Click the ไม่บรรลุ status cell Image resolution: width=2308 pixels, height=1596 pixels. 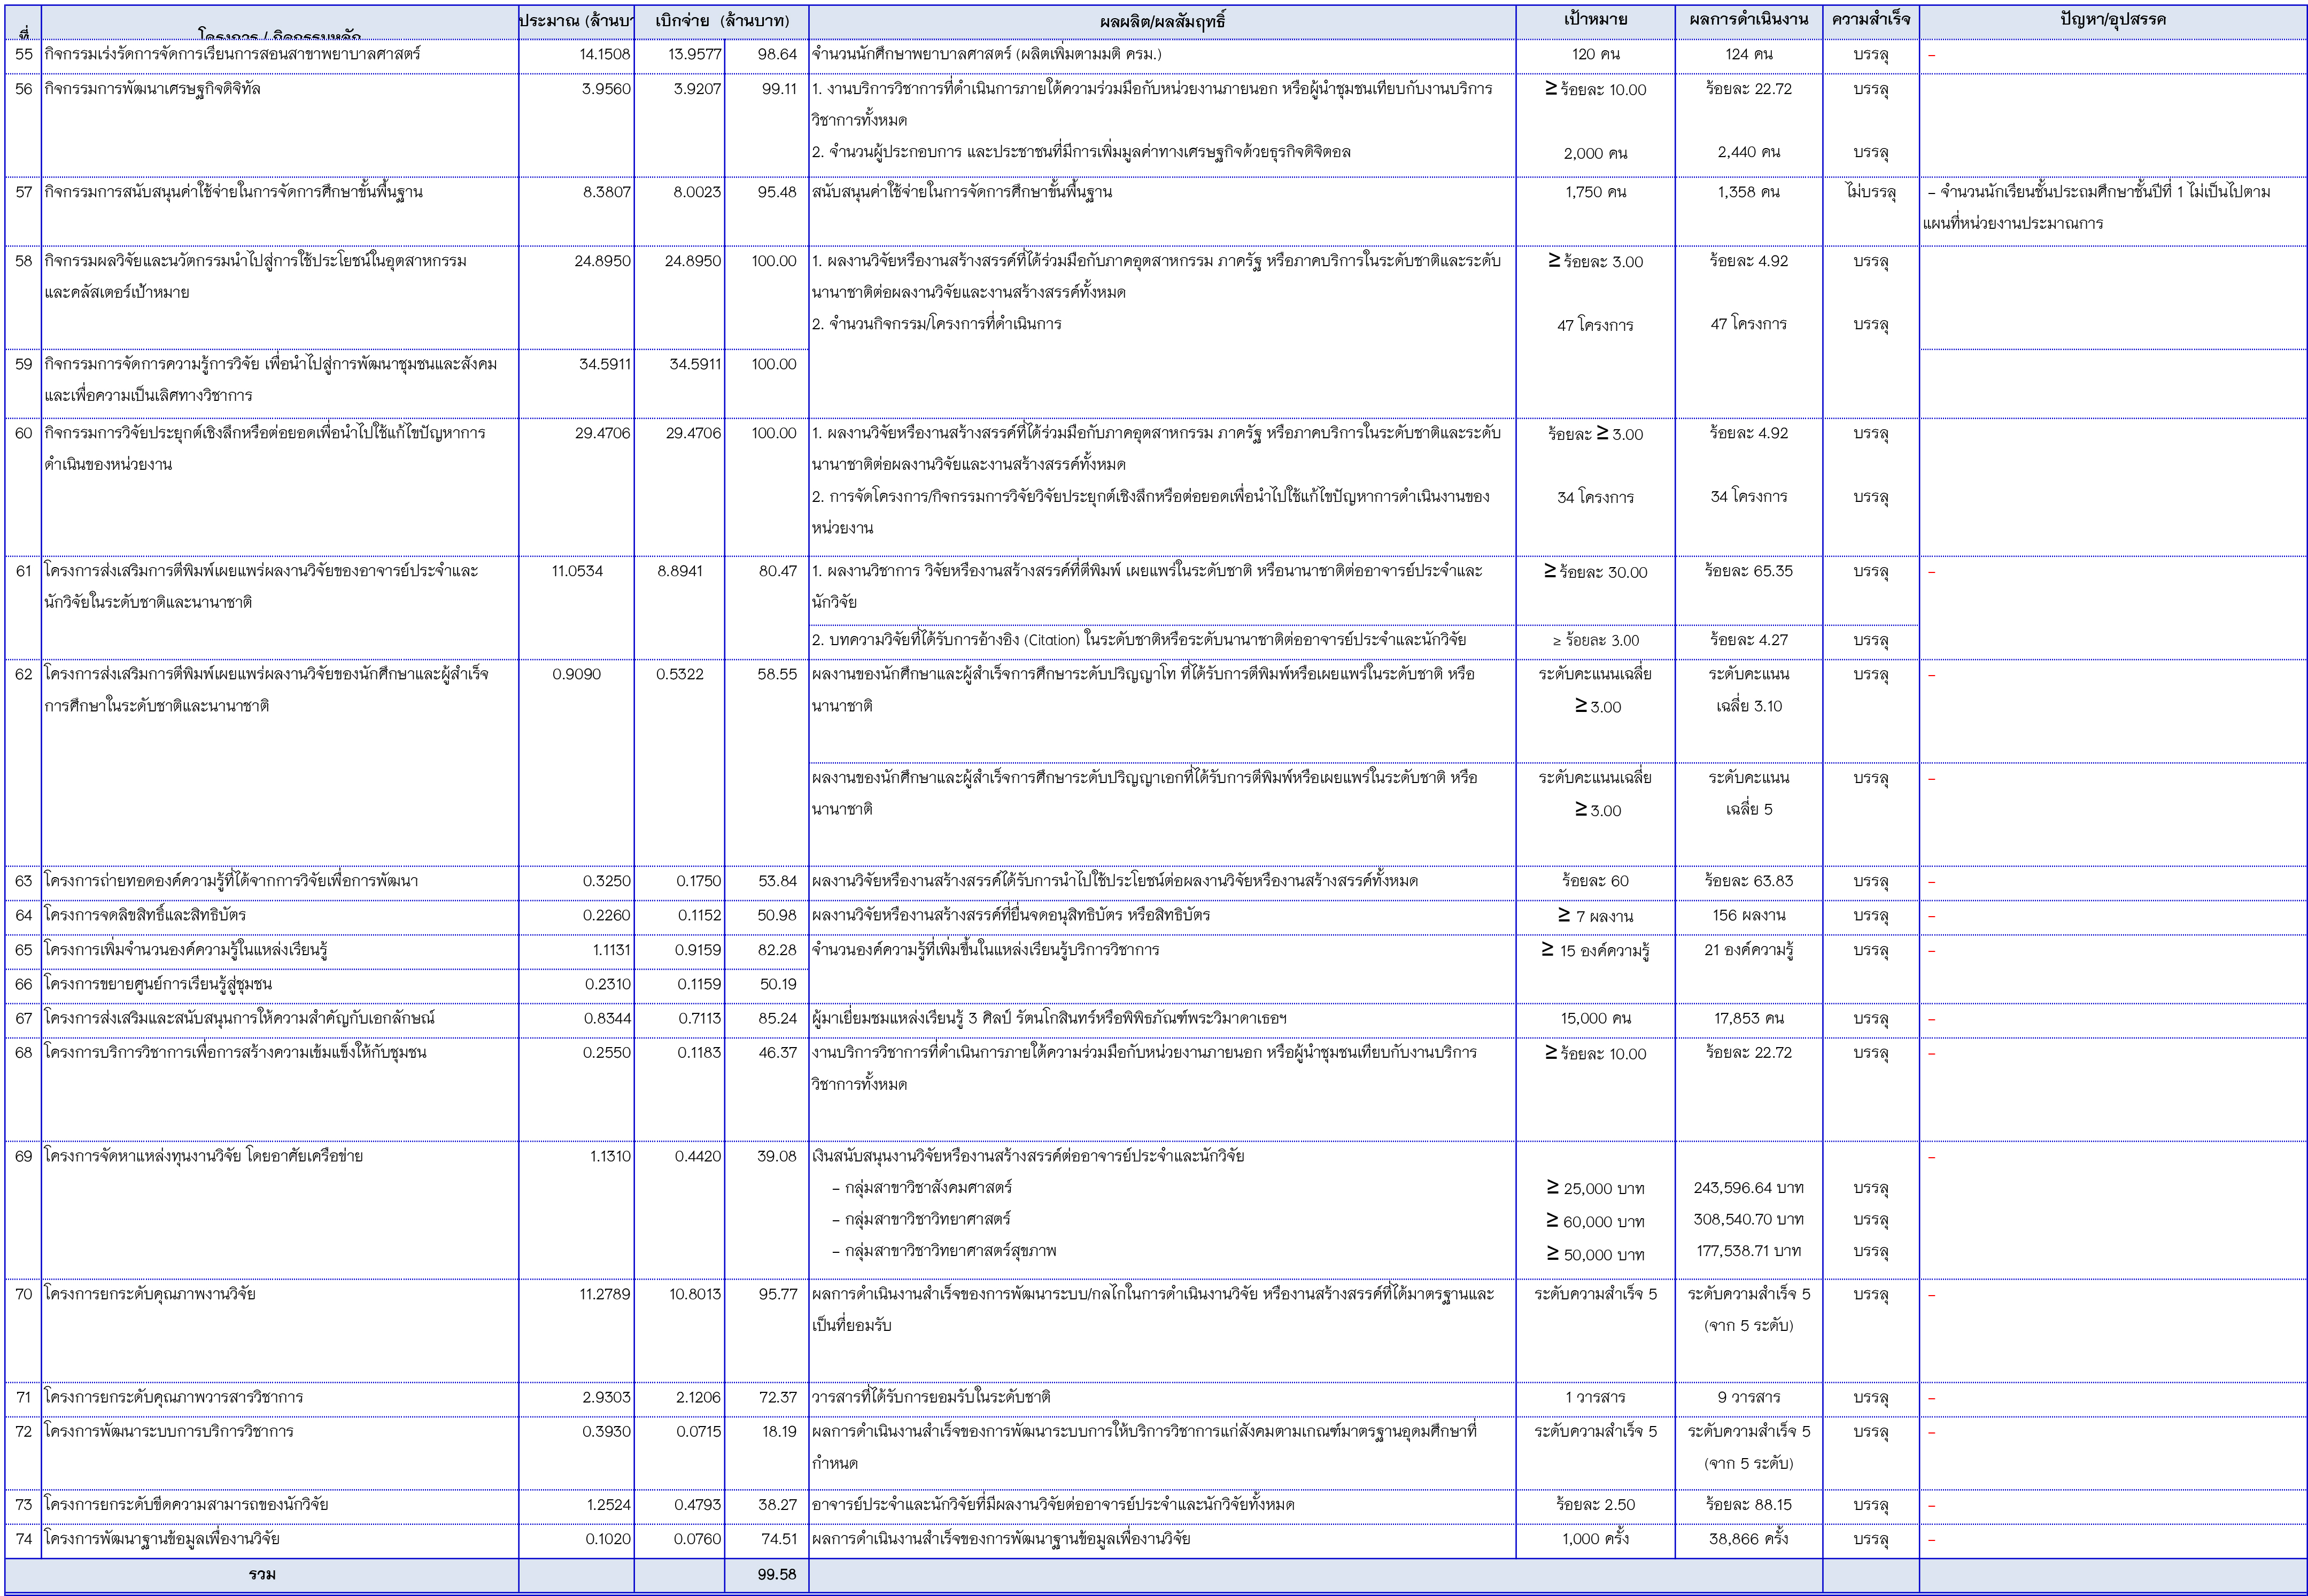(x=1870, y=192)
